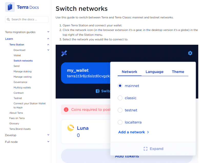Click the Full node sidebar label

coord(11,142)
